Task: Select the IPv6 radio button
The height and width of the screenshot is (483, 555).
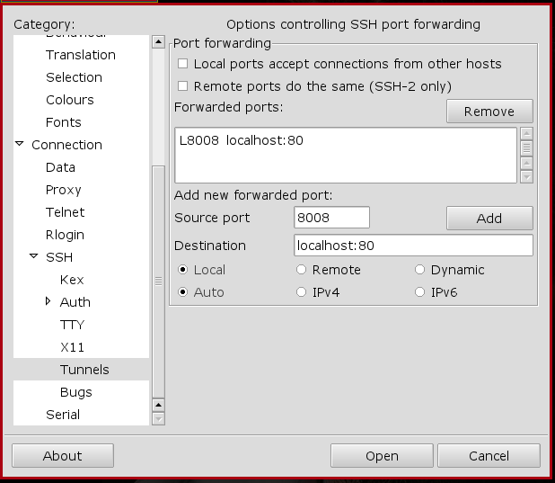Action: coord(420,292)
